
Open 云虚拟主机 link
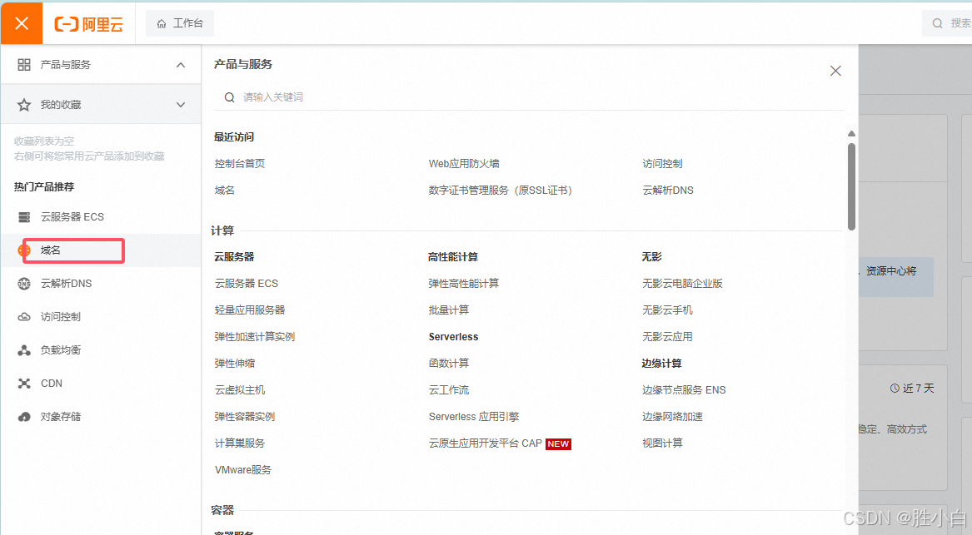[x=240, y=390]
